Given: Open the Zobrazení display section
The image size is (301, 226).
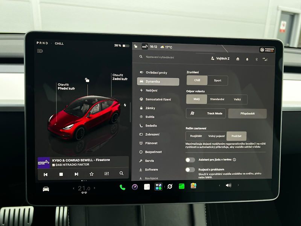Looking at the screenshot, I should click(149, 134).
